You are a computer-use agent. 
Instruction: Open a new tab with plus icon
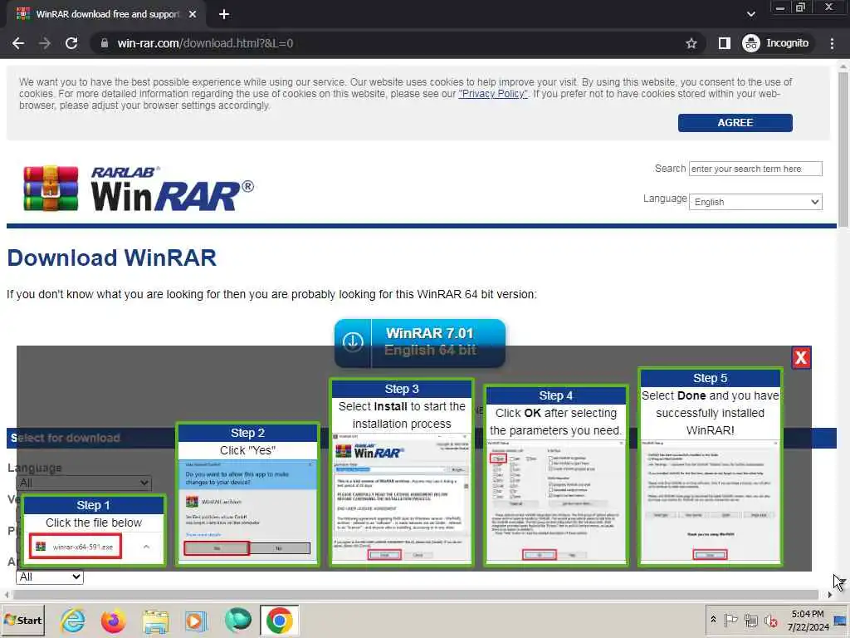pyautogui.click(x=224, y=15)
